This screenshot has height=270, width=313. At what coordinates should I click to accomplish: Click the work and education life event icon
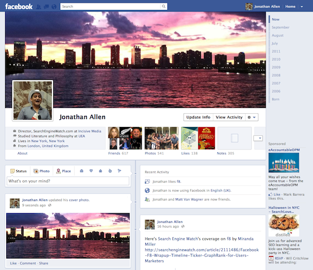tap(81, 171)
